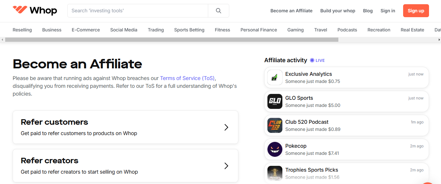Click the orange Sign up button

pyautogui.click(x=416, y=11)
